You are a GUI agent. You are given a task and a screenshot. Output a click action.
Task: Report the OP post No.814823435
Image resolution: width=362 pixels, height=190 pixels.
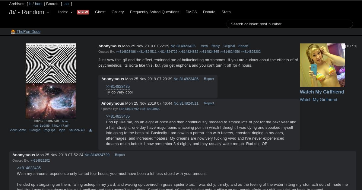[243, 46]
